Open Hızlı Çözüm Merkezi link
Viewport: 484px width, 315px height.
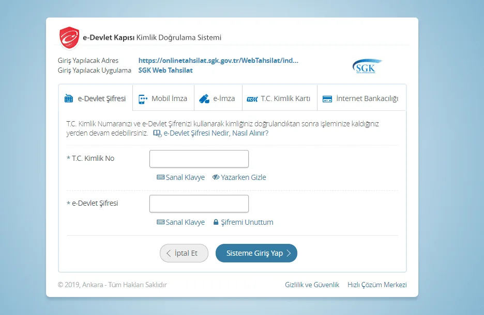[x=377, y=285]
